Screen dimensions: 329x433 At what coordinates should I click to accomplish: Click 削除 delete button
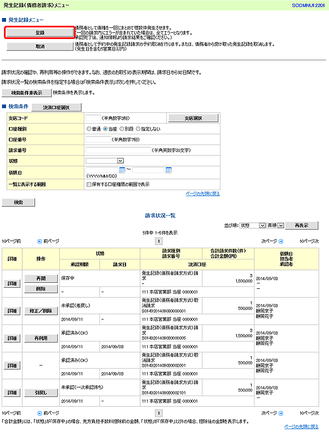click(41, 289)
